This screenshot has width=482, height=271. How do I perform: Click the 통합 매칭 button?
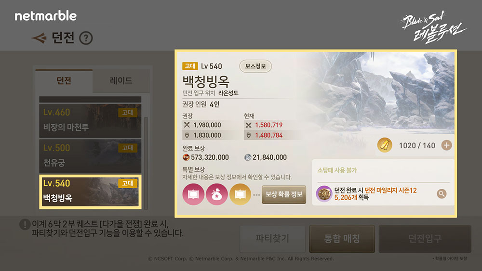(x=342, y=238)
